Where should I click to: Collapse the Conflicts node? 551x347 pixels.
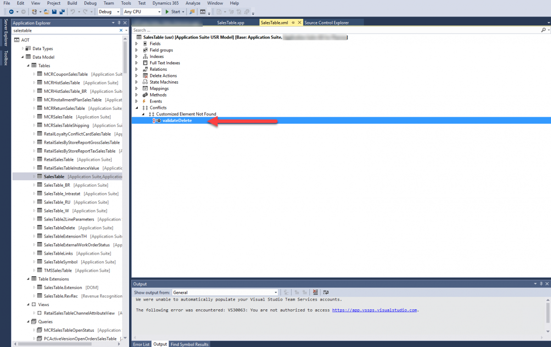click(136, 108)
